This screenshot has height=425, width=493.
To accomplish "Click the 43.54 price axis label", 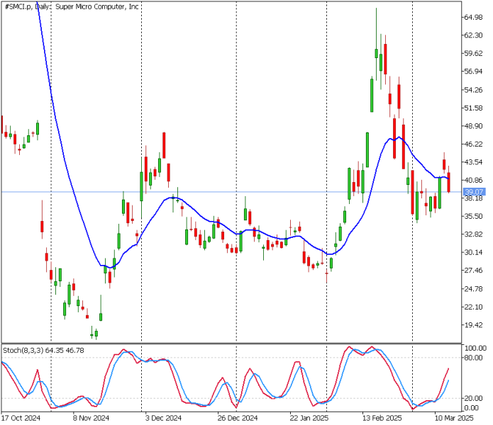I will (x=473, y=162).
